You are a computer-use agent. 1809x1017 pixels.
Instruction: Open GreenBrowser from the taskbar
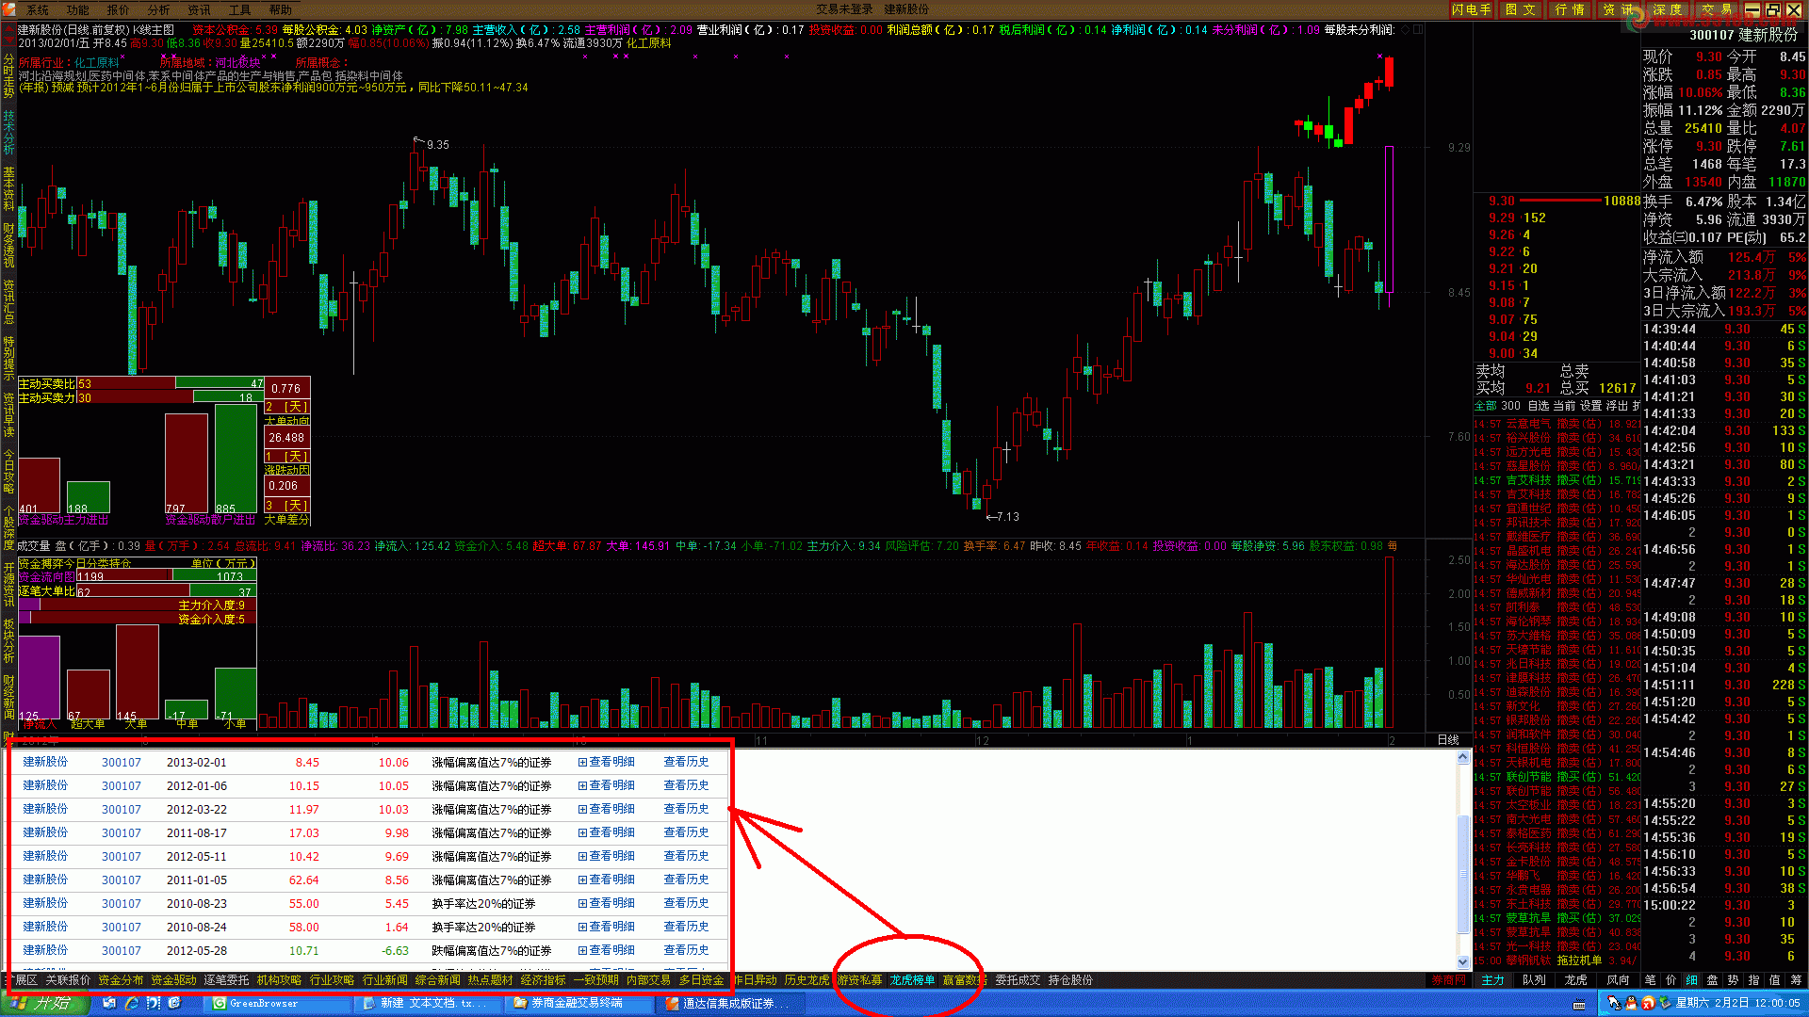pyautogui.click(x=278, y=1004)
